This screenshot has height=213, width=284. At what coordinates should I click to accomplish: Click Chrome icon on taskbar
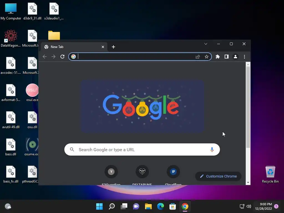185,206
